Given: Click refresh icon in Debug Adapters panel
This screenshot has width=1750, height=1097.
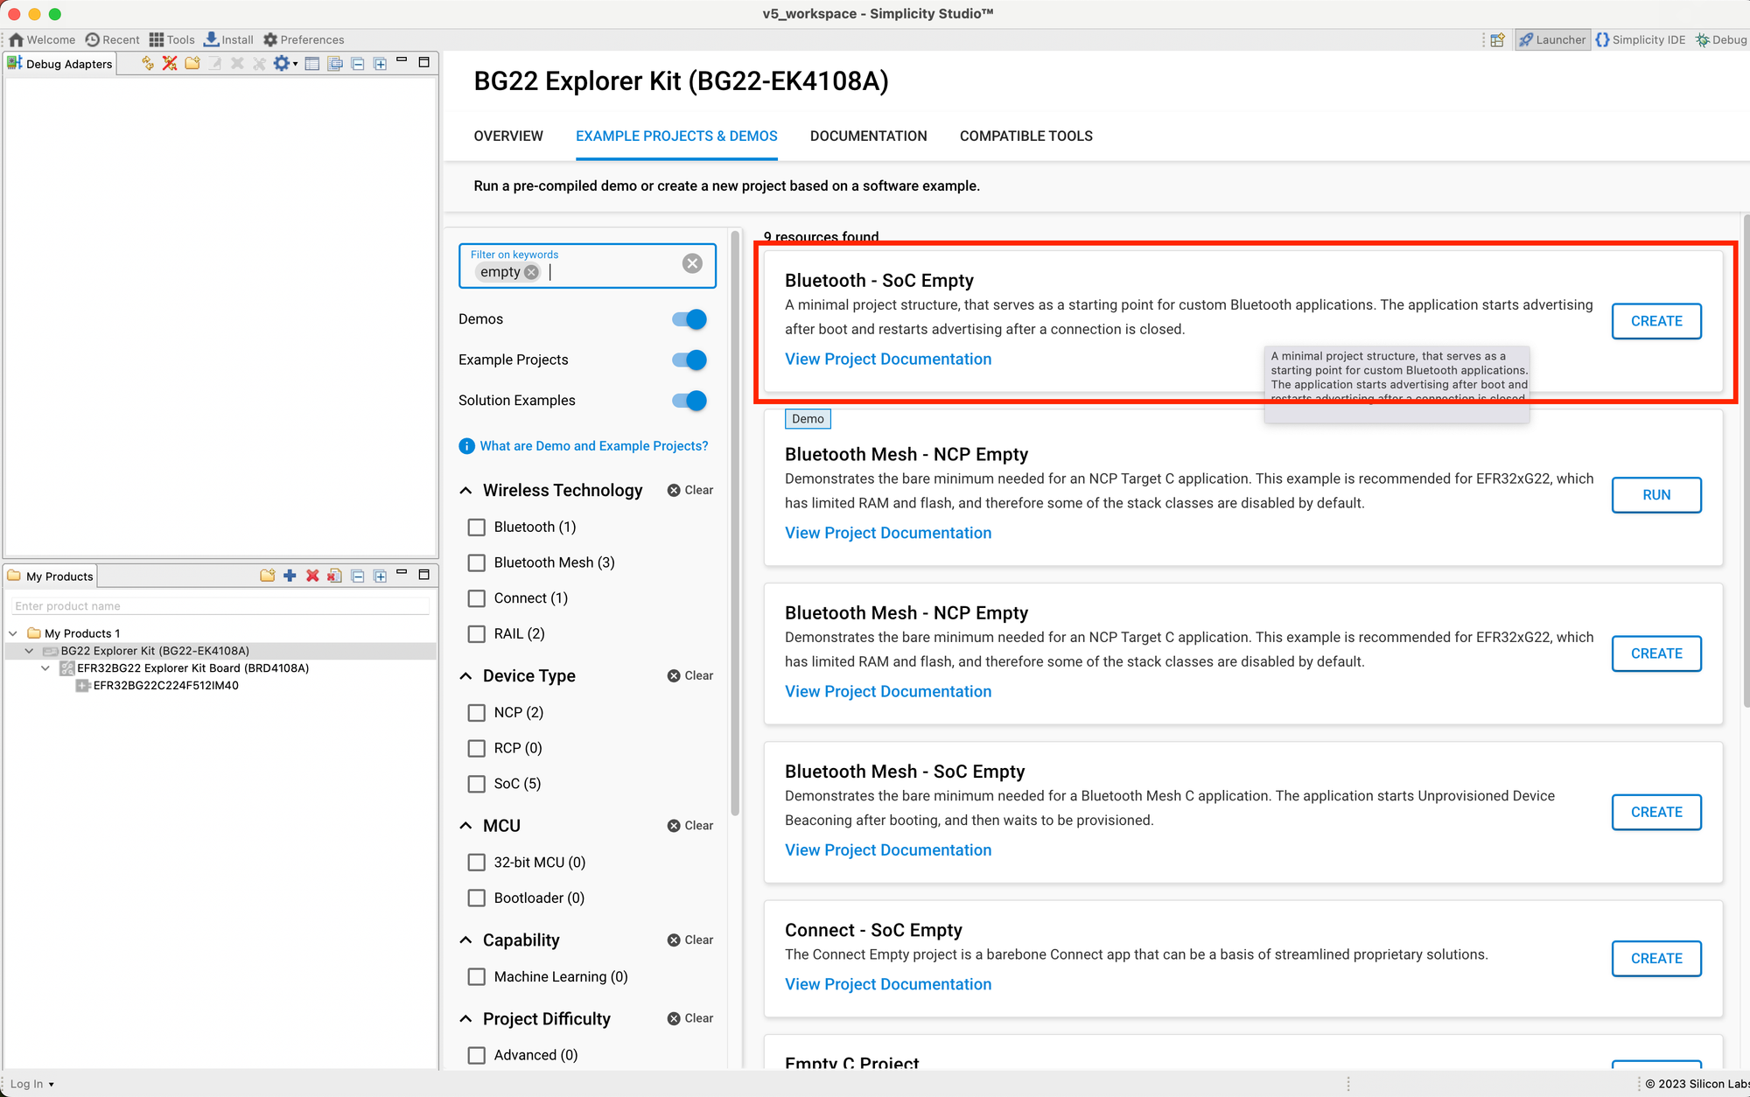Looking at the screenshot, I should (148, 63).
